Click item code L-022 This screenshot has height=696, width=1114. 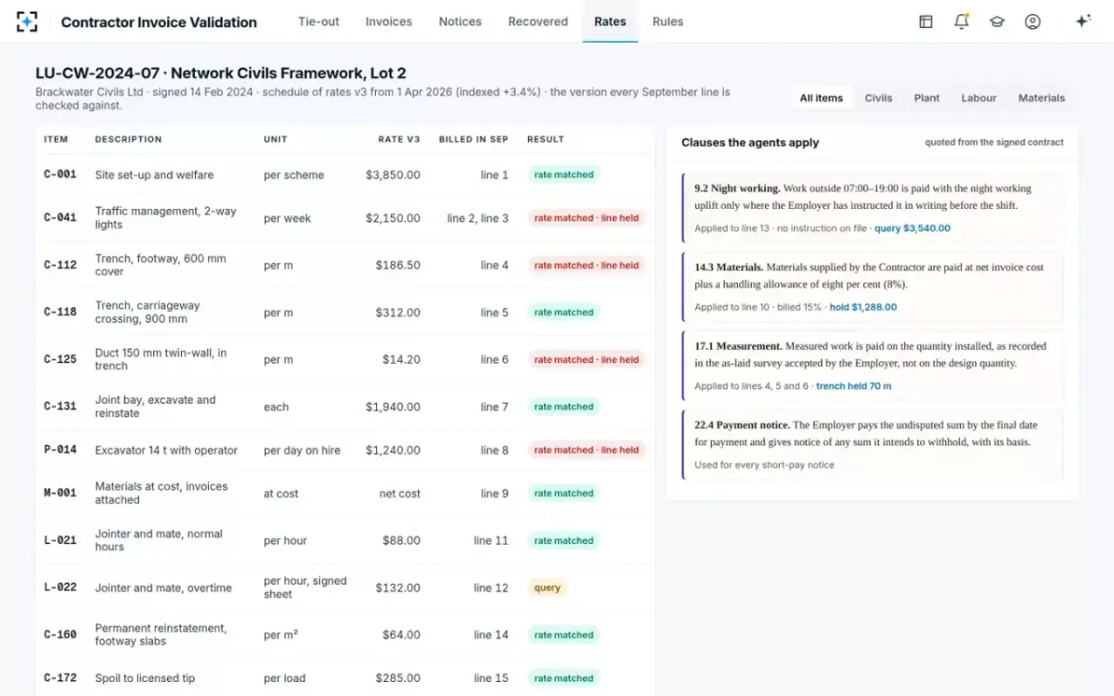[x=60, y=587]
